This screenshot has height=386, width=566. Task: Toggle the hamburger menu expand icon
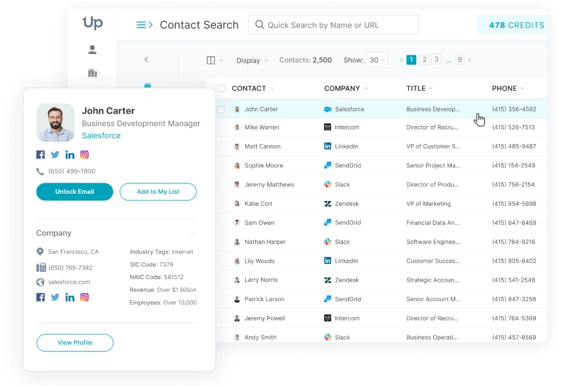pos(144,25)
